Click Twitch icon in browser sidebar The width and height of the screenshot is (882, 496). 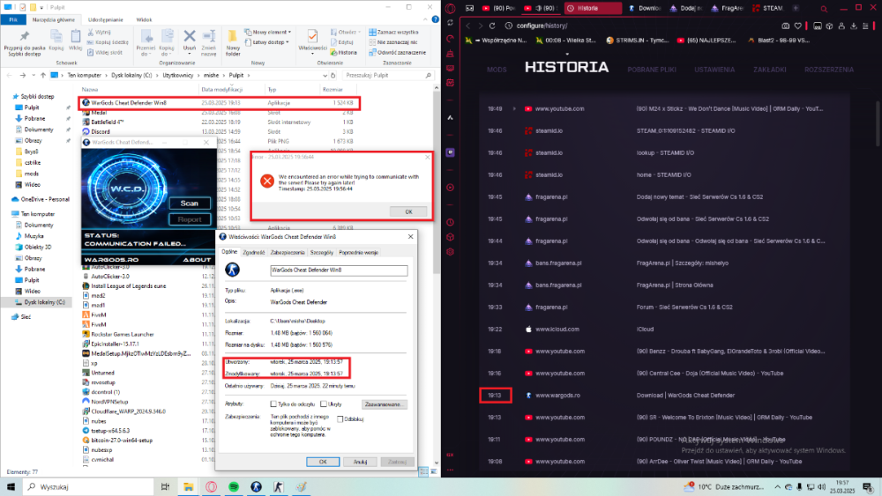(x=450, y=152)
